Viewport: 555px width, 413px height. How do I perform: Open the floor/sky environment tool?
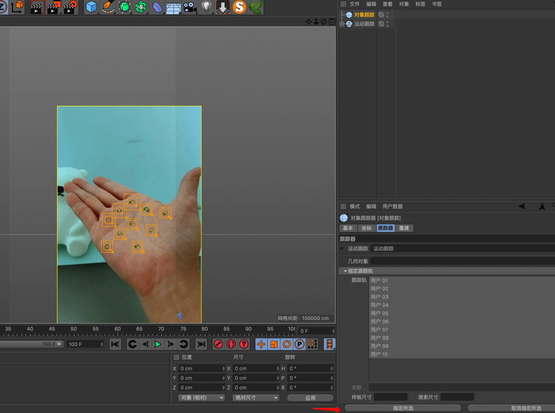point(174,7)
